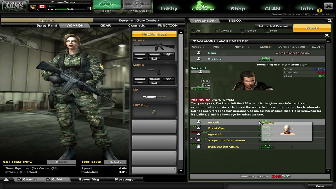Open the CLAN tab in top navigation
The height and width of the screenshot is (189, 336).
pos(272,9)
